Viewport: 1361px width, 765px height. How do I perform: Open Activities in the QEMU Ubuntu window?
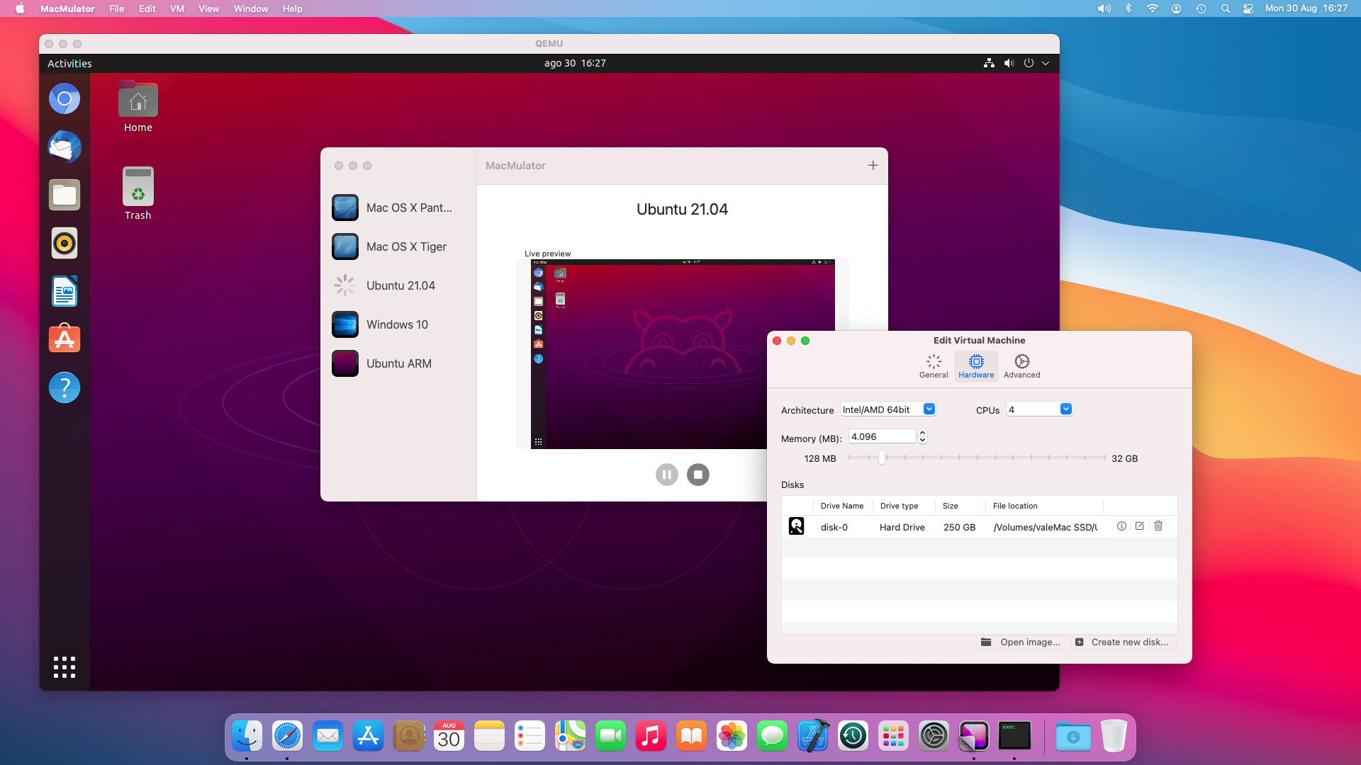click(69, 63)
